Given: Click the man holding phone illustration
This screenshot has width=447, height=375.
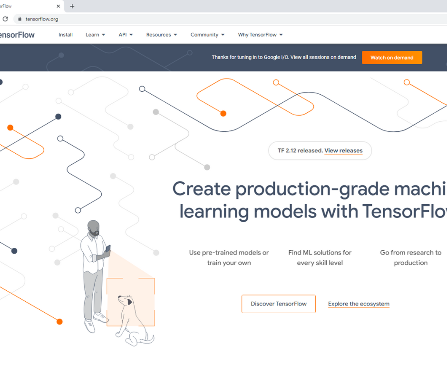Looking at the screenshot, I should pos(95,276).
